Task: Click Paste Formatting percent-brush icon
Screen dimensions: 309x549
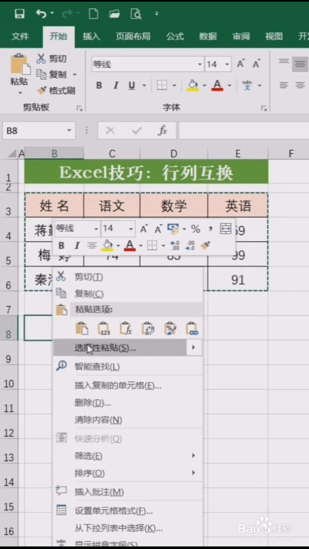Action: (x=170, y=328)
